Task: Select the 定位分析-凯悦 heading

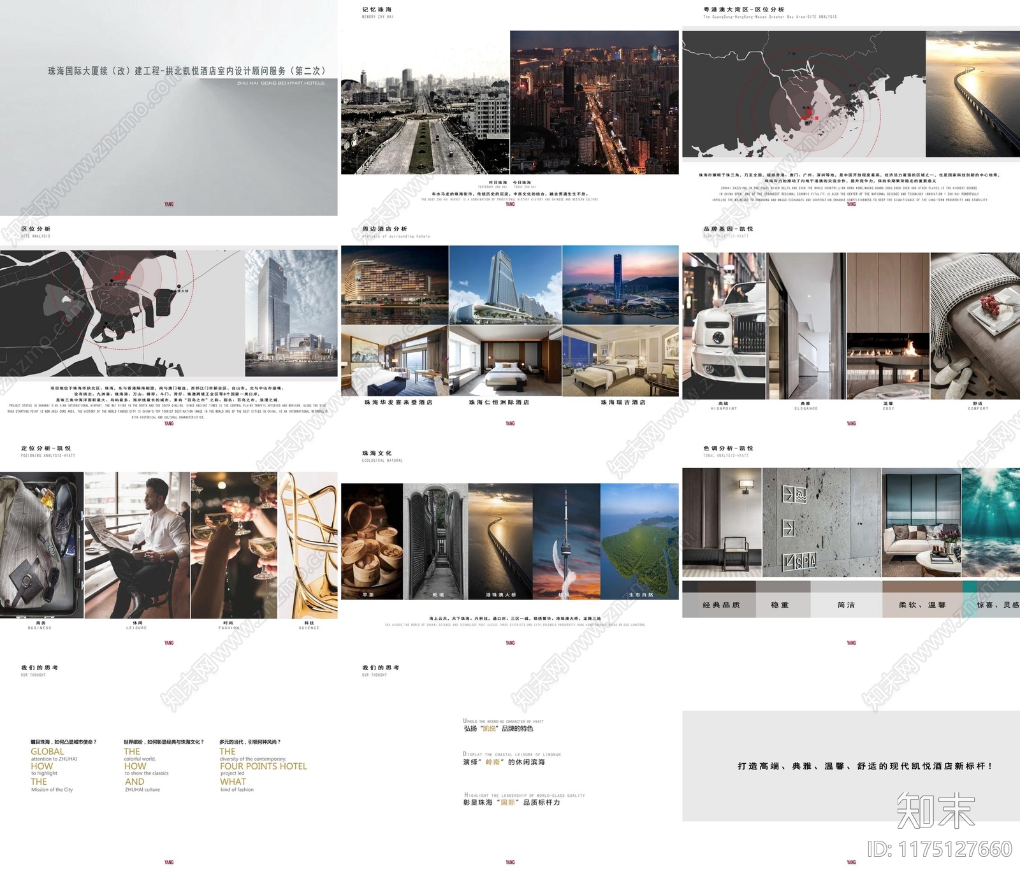Action: click(46, 448)
